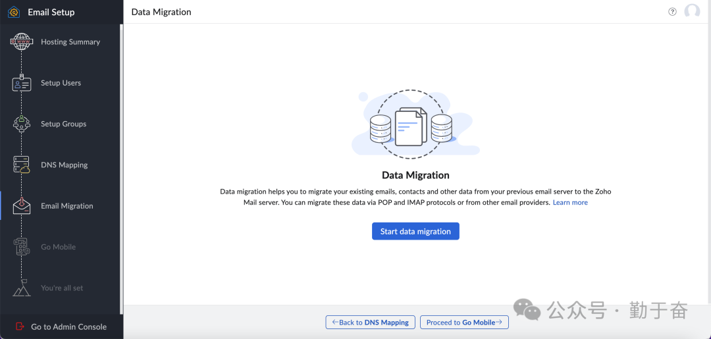The width and height of the screenshot is (711, 339).
Task: Click the Setup Users card icon
Action: point(21,84)
